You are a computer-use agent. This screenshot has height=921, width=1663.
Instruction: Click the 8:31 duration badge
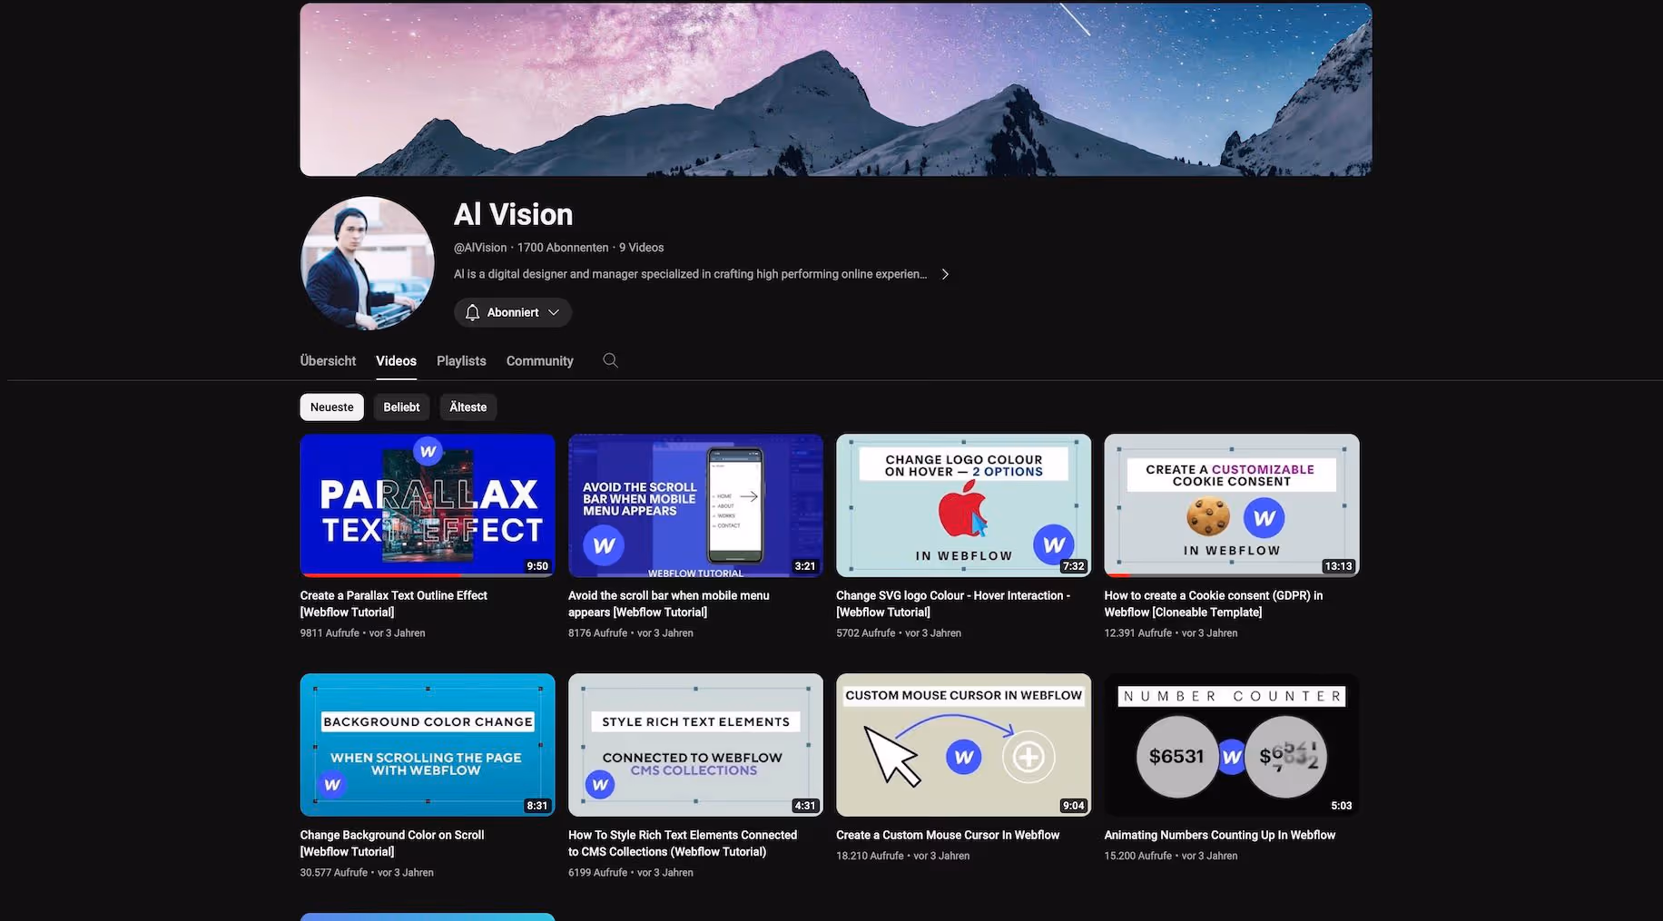pyautogui.click(x=537, y=806)
